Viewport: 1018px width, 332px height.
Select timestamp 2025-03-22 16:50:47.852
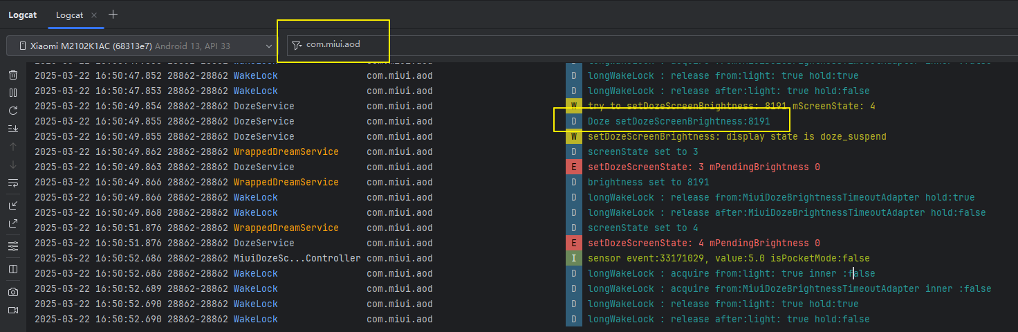pos(98,75)
